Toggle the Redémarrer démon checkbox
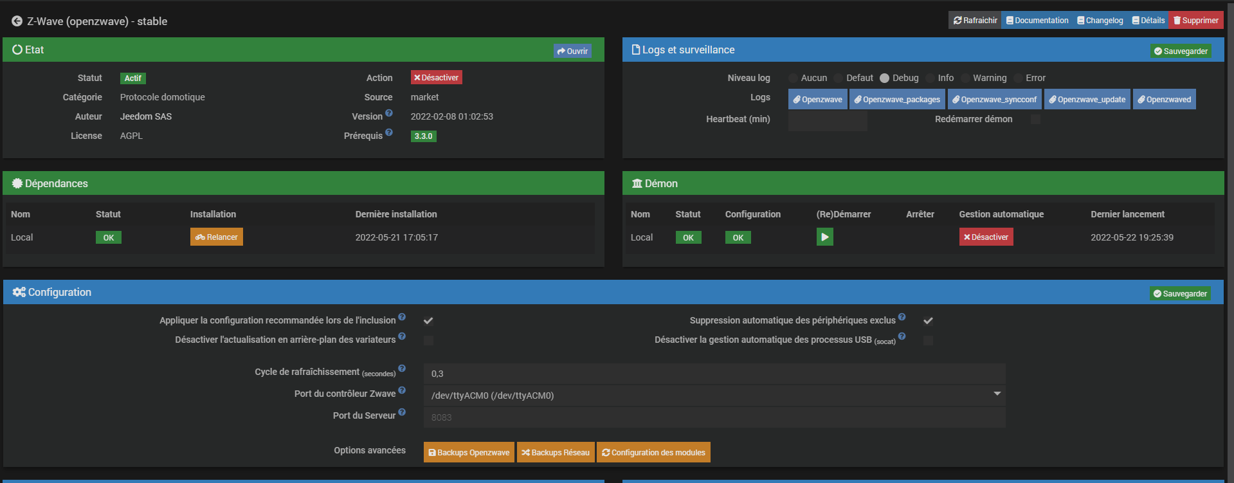 pyautogui.click(x=1035, y=120)
